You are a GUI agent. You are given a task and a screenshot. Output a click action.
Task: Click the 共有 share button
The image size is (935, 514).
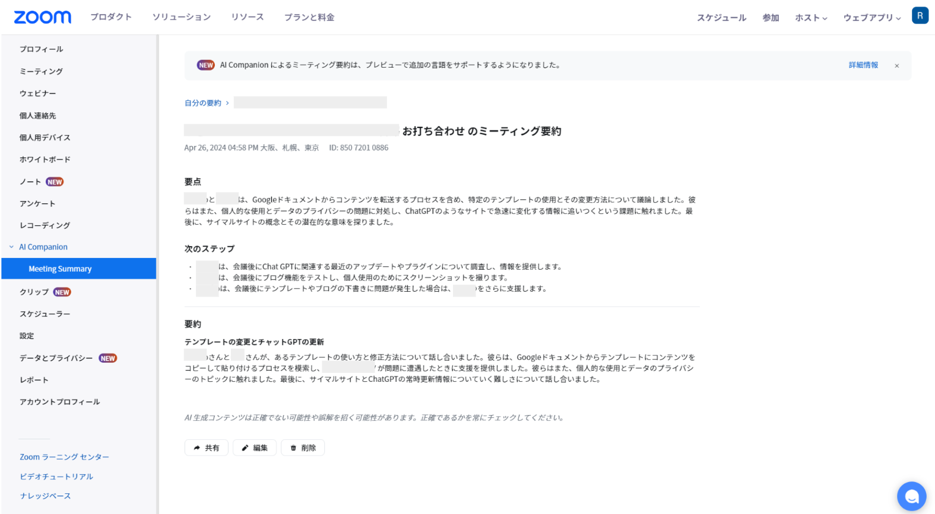206,448
